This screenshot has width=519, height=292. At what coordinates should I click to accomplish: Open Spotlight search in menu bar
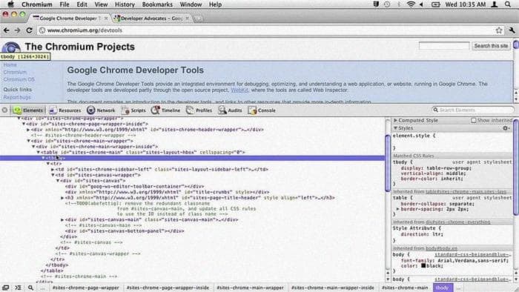click(x=508, y=4)
